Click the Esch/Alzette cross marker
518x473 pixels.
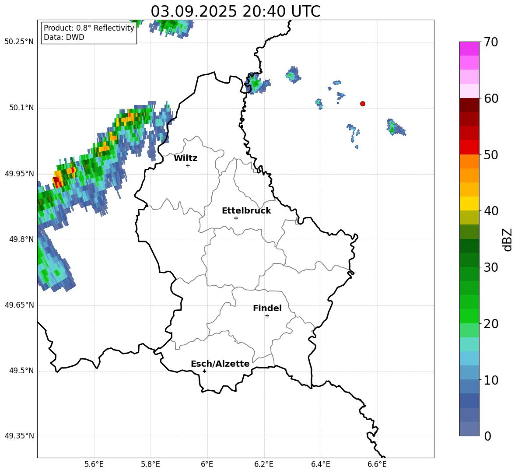coord(204,371)
